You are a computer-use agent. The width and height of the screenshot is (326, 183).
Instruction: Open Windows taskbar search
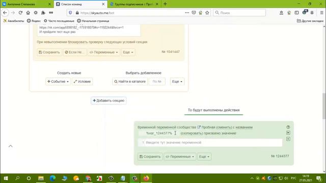17,178
